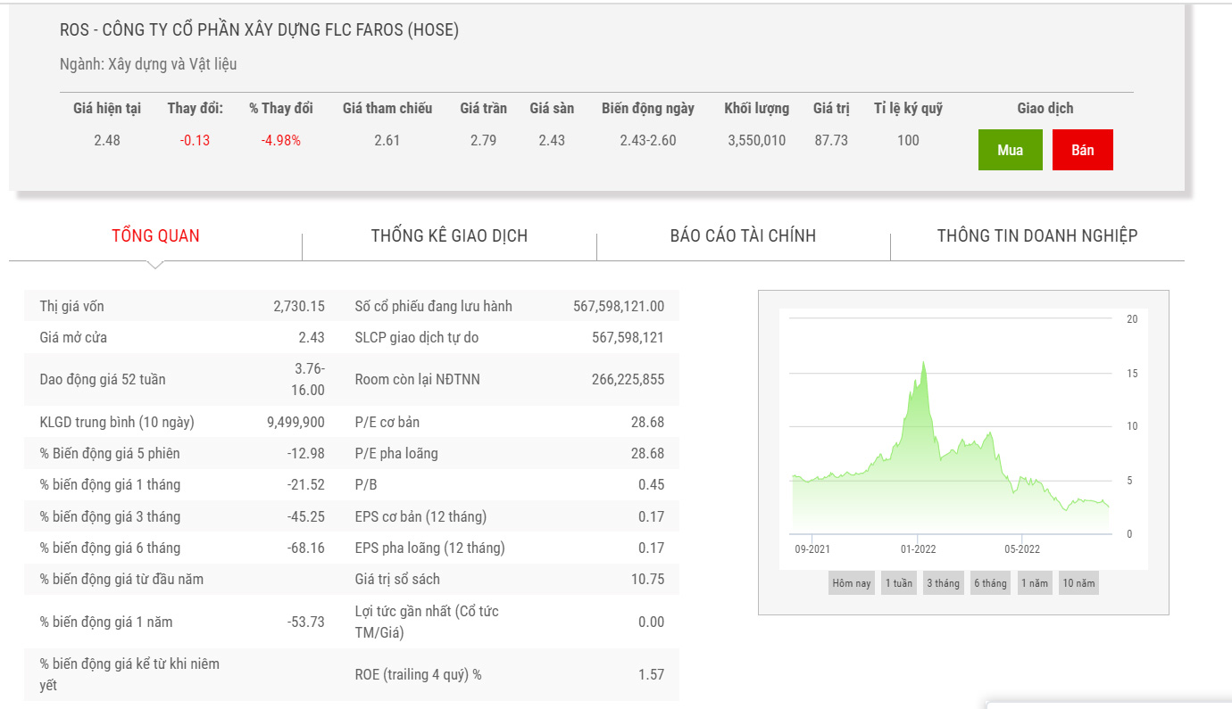1232x709 pixels.
Task: Click the price peak on the chart
Action: (x=923, y=362)
